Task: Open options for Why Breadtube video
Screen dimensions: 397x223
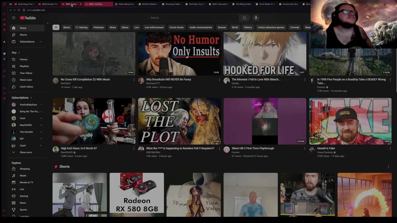Action: tap(219, 80)
